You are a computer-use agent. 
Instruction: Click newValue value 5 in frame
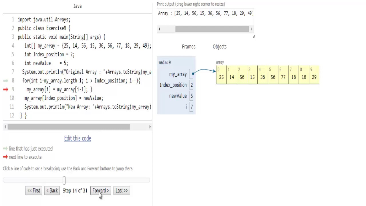(x=192, y=96)
